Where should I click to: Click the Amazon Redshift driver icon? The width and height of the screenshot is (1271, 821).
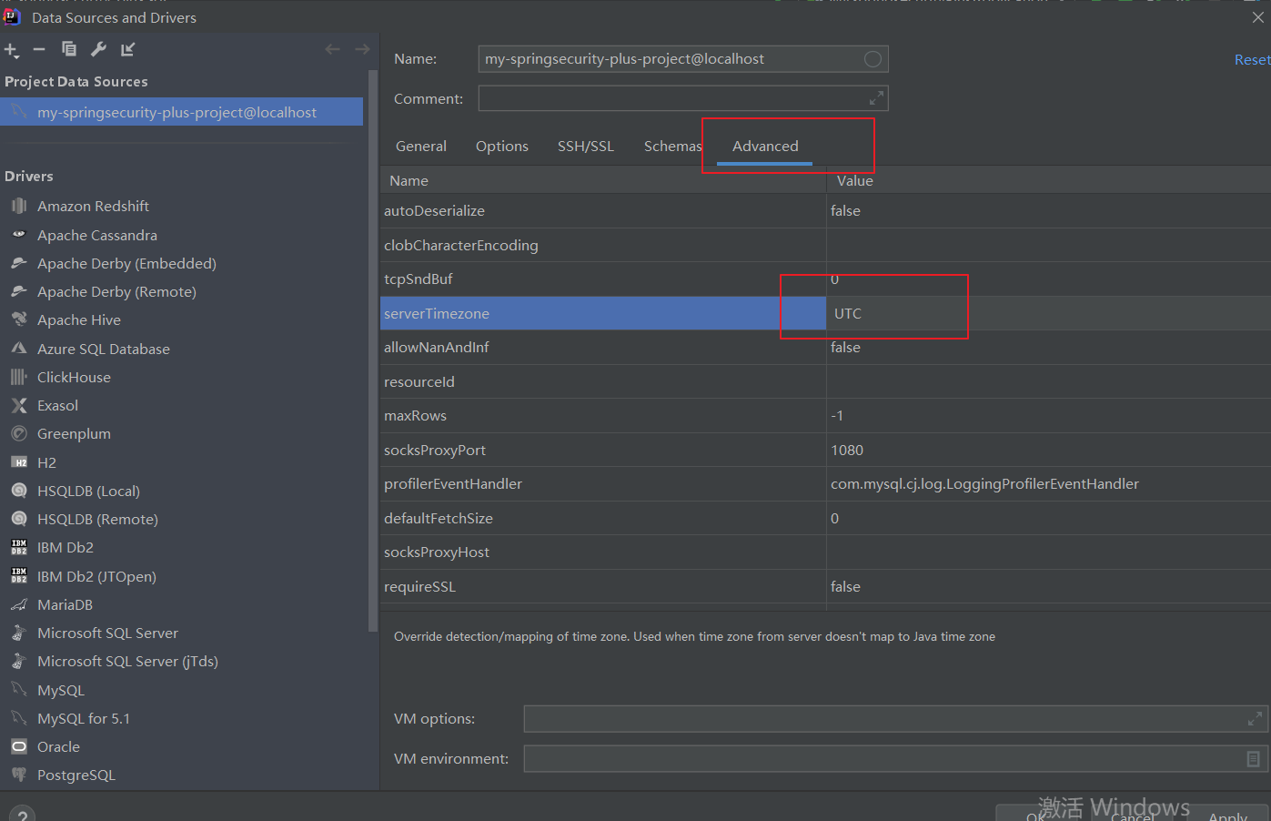point(19,207)
